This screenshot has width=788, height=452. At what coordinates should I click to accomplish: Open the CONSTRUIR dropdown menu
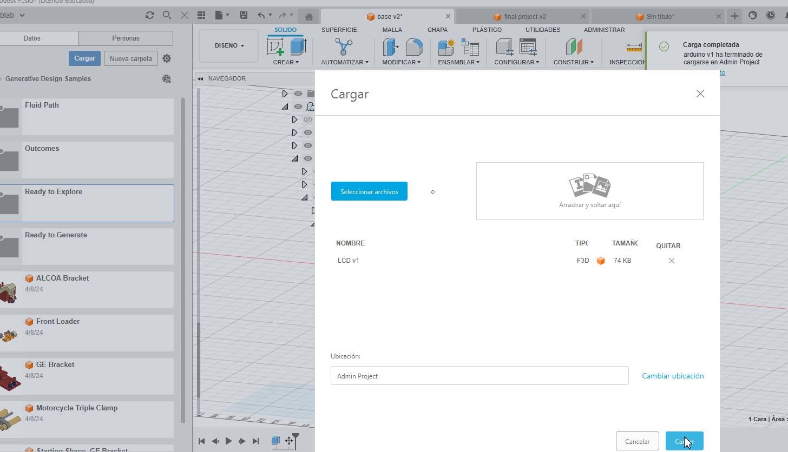[573, 62]
